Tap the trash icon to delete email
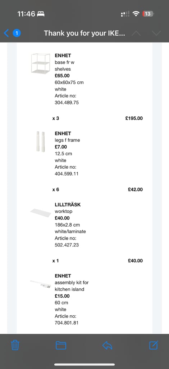The height and width of the screenshot is (369, 169). click(15, 345)
